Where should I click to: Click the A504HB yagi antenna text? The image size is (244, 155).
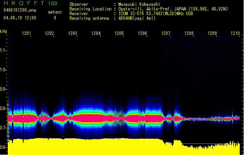137,18
